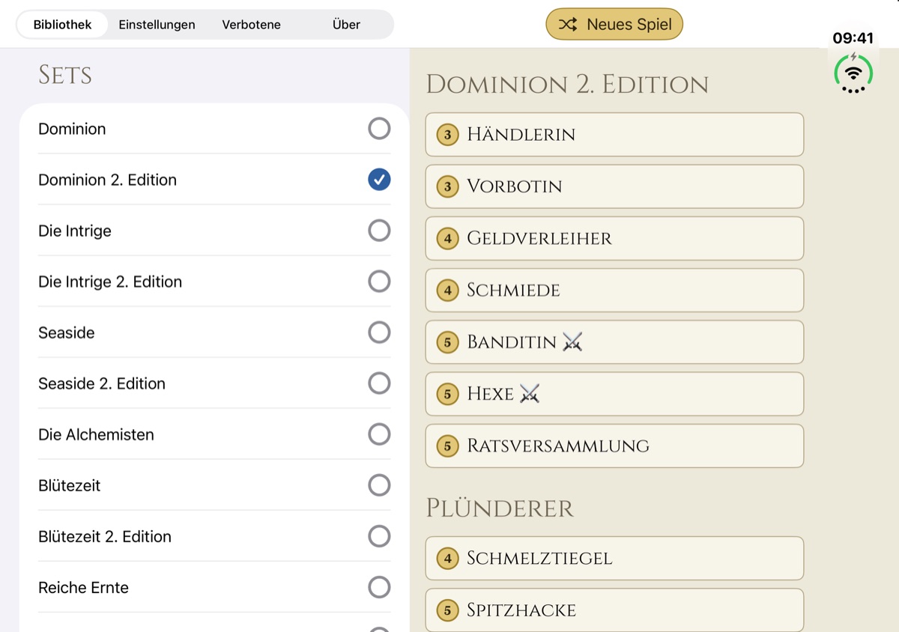
Task: Click the cost-5 coin on Hexe
Action: [448, 394]
